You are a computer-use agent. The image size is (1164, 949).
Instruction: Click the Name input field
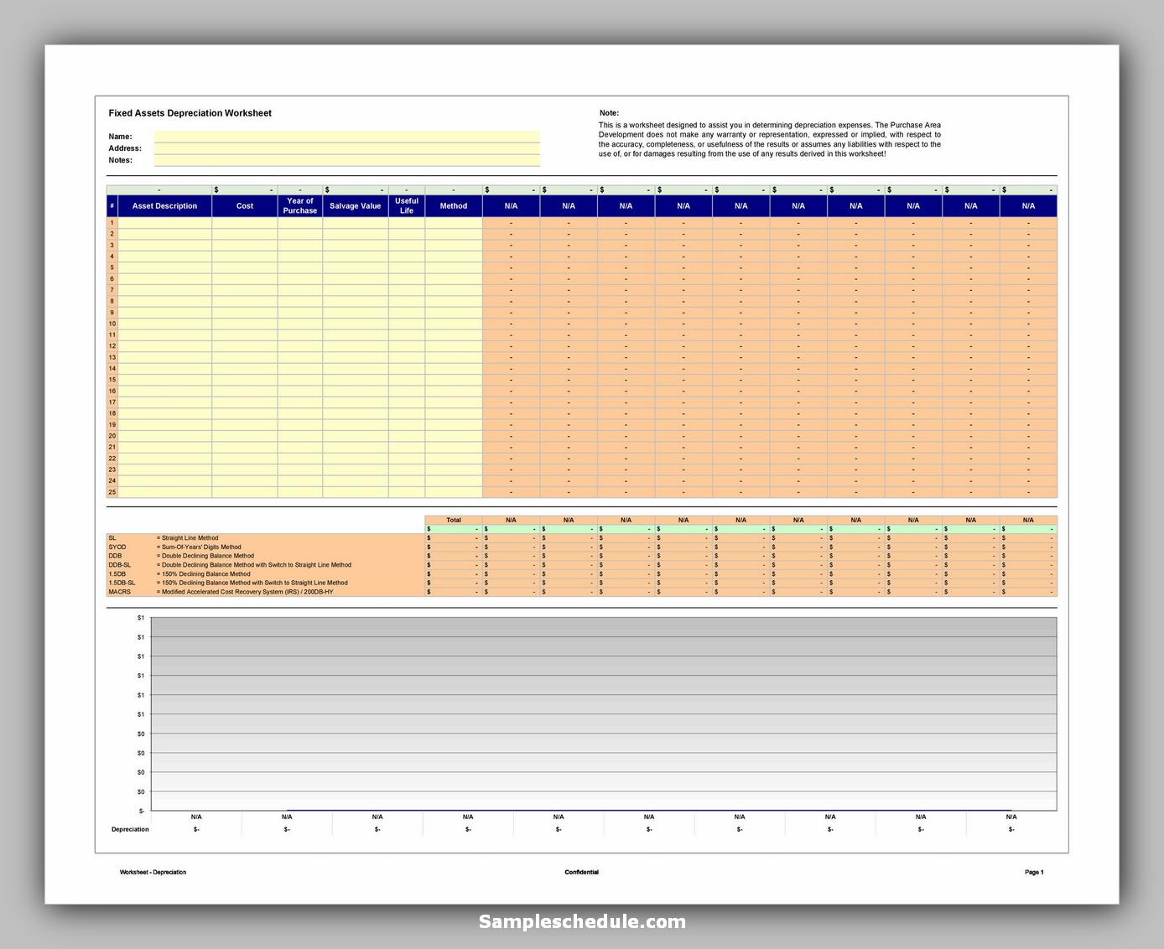(x=346, y=136)
